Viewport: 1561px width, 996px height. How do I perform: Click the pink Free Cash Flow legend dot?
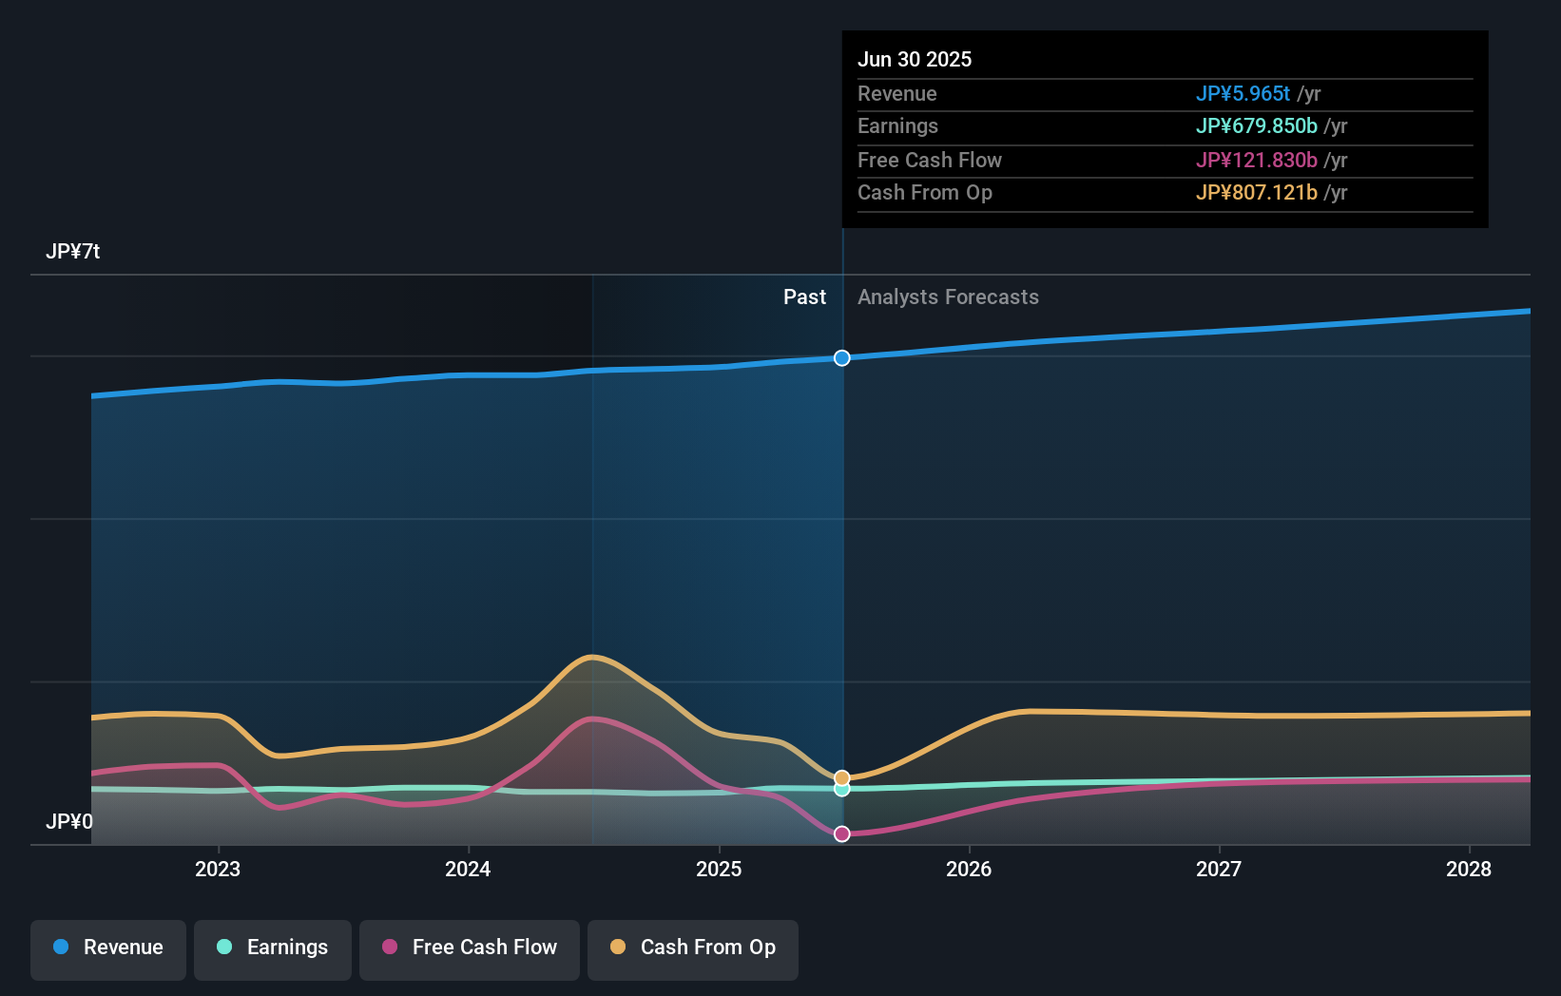[389, 948]
